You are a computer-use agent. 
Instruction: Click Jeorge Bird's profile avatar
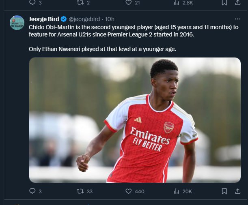coord(17,23)
